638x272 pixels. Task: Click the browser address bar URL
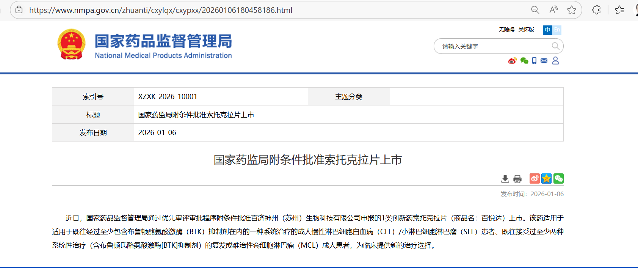tap(161, 10)
